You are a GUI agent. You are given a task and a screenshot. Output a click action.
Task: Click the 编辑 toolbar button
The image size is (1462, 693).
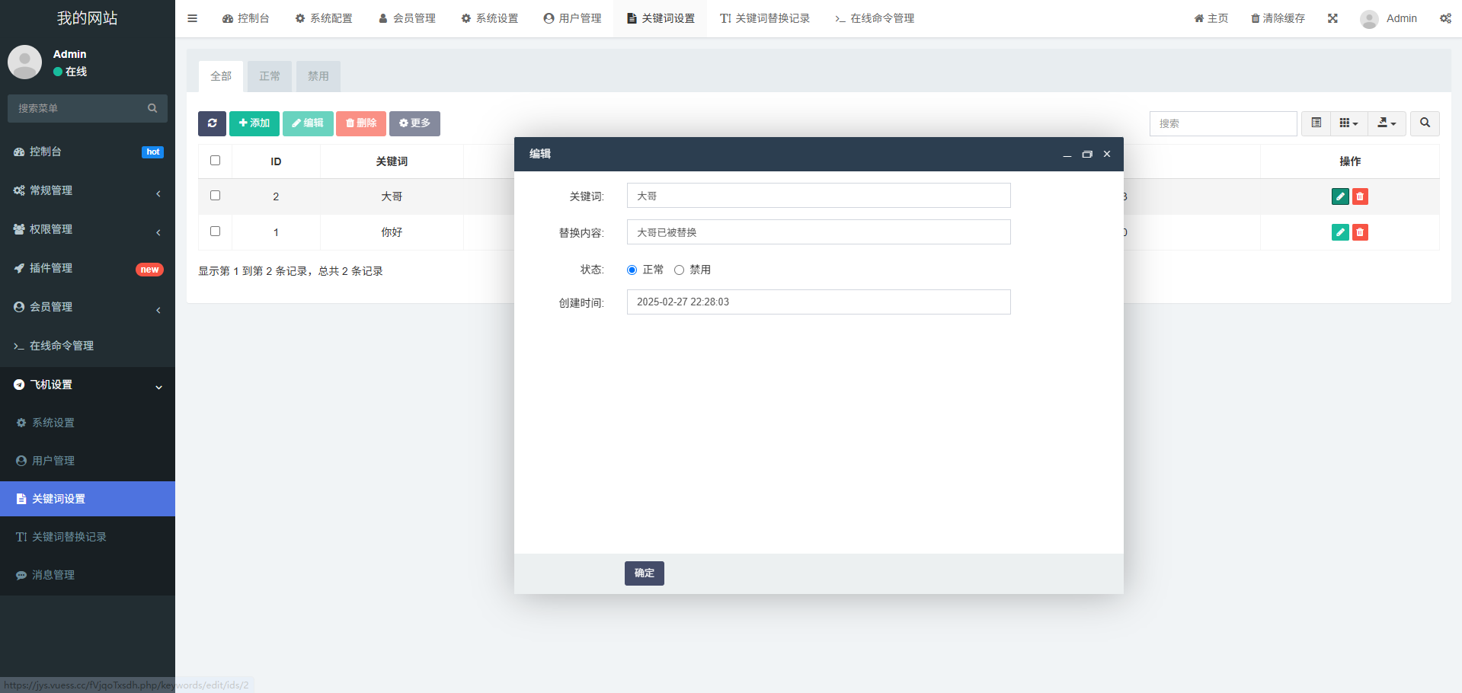point(308,123)
